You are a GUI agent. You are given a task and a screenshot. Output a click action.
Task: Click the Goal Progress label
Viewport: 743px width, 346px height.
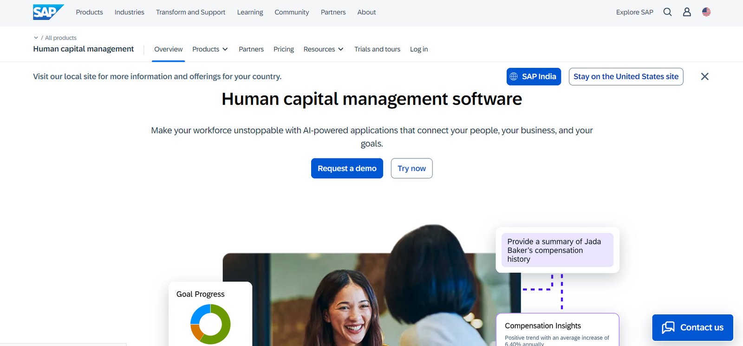coord(200,294)
